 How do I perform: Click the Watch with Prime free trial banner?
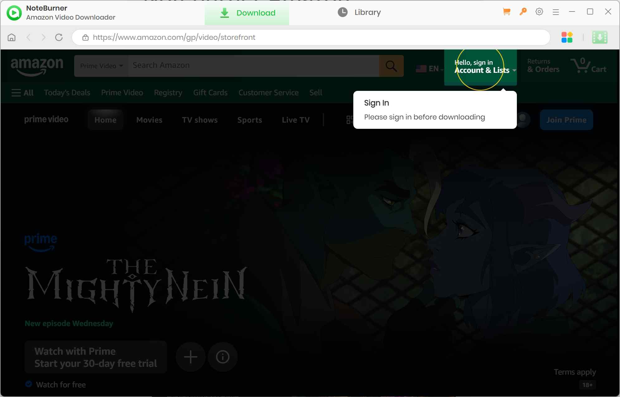coord(95,357)
